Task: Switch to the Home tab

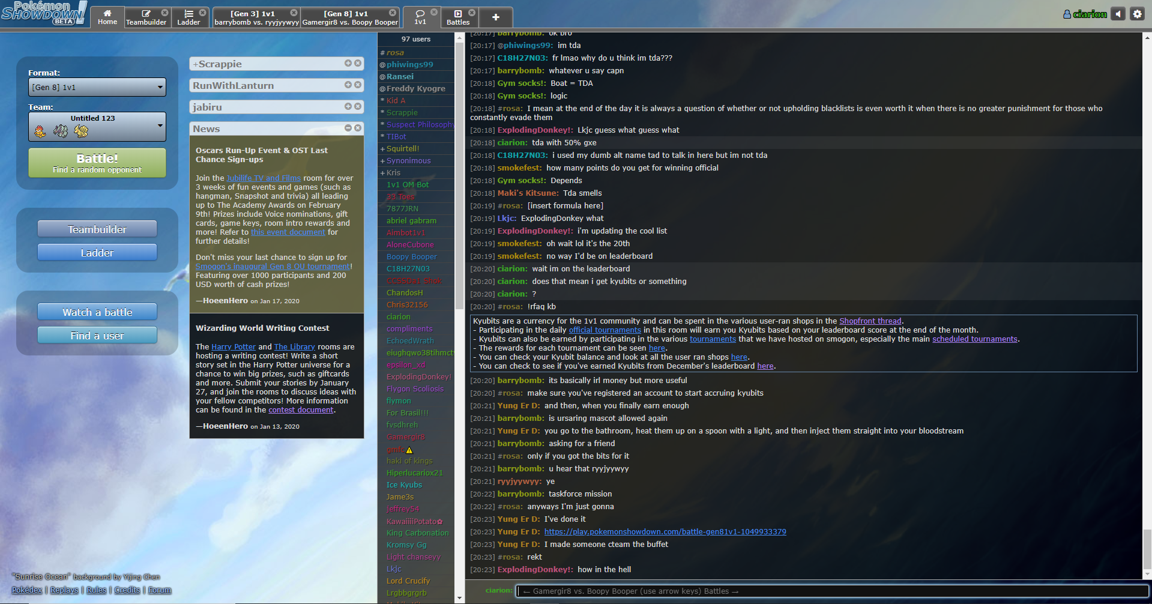Action: 107,17
